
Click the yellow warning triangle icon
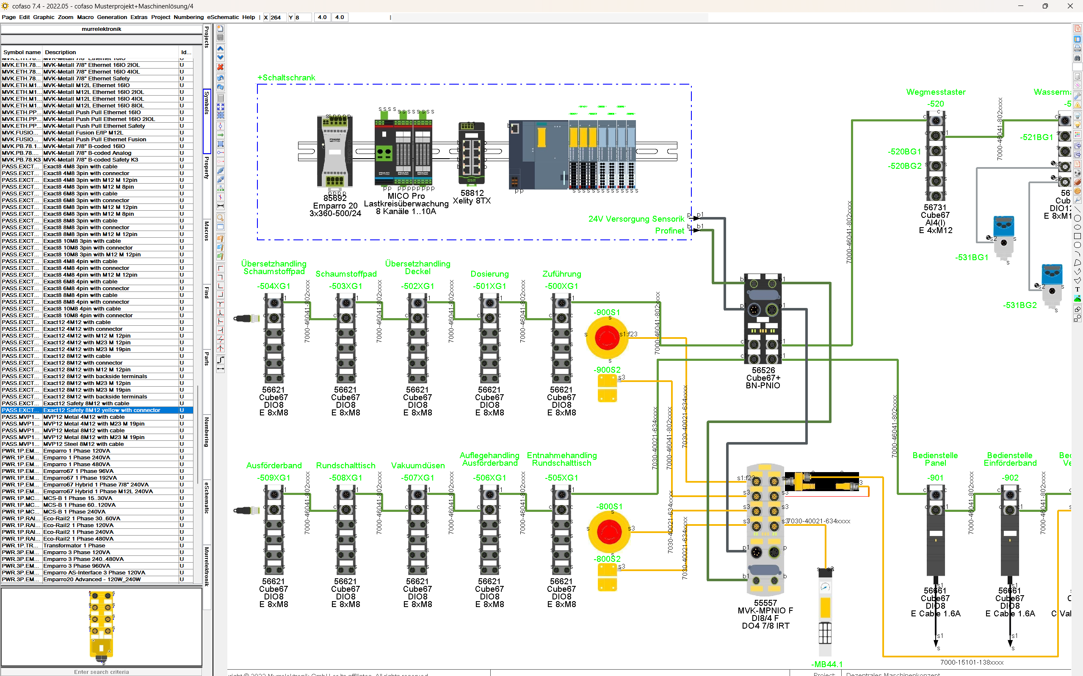[1077, 105]
